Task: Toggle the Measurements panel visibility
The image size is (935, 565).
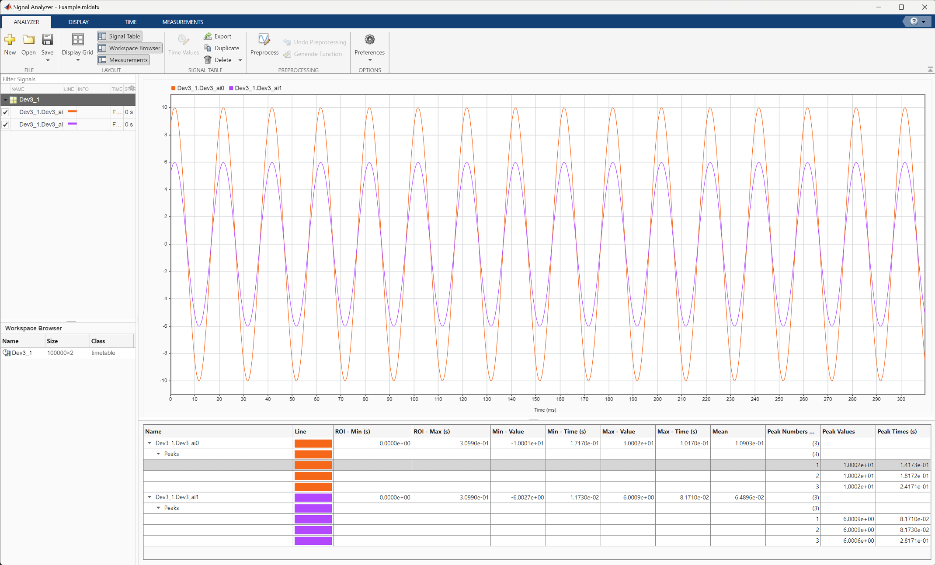Action: tap(123, 60)
